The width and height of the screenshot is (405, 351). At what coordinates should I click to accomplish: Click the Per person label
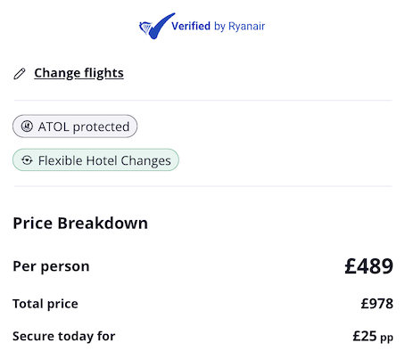tap(51, 266)
